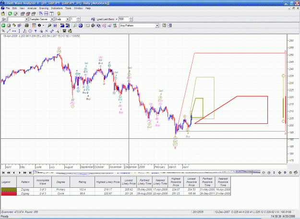Image resolution: width=300 pixels, height=219 pixels.
Task: Click the help question mark toolbar icon
Action: (164, 25)
